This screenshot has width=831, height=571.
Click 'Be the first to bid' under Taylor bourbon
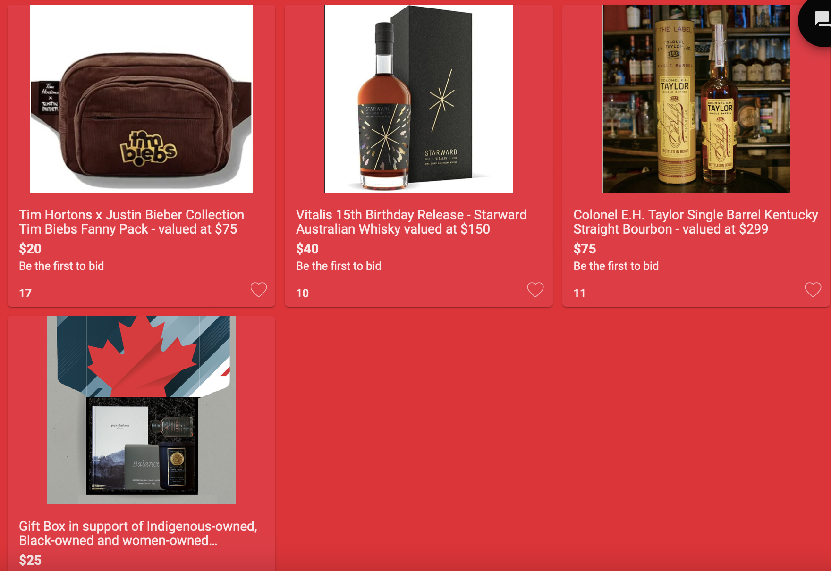coord(616,266)
